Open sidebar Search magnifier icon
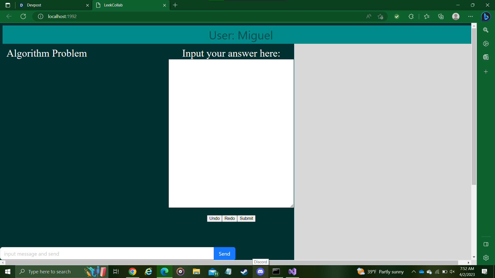This screenshot has height=278, width=495. point(486,30)
